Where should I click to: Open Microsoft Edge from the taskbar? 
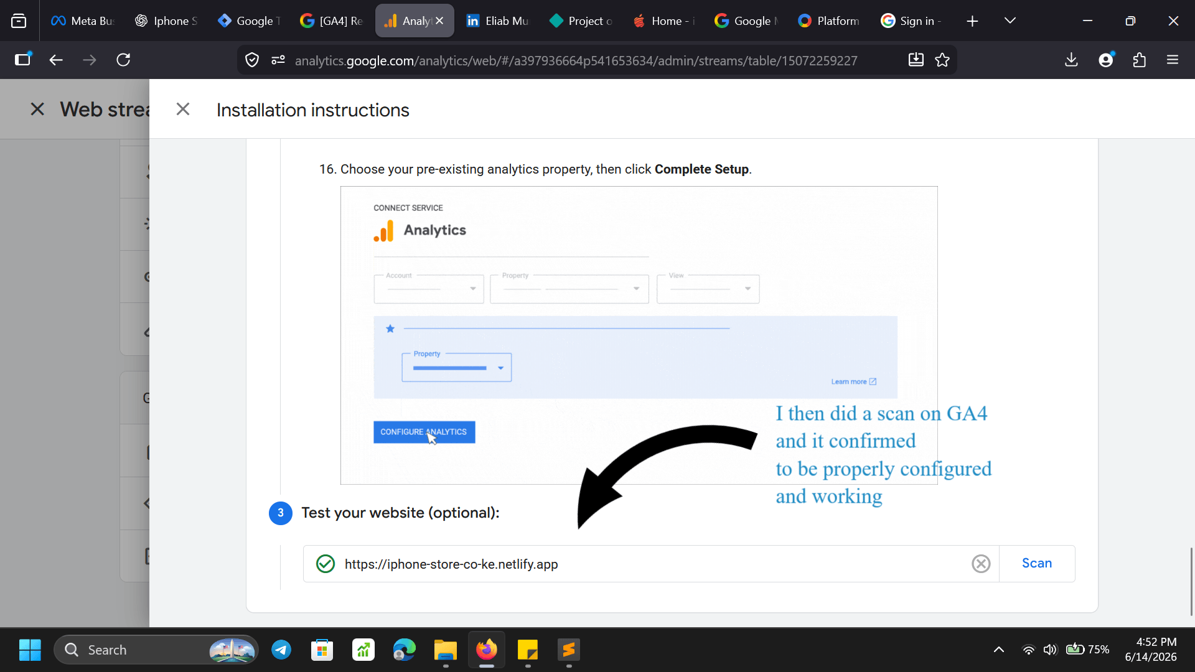click(x=405, y=650)
